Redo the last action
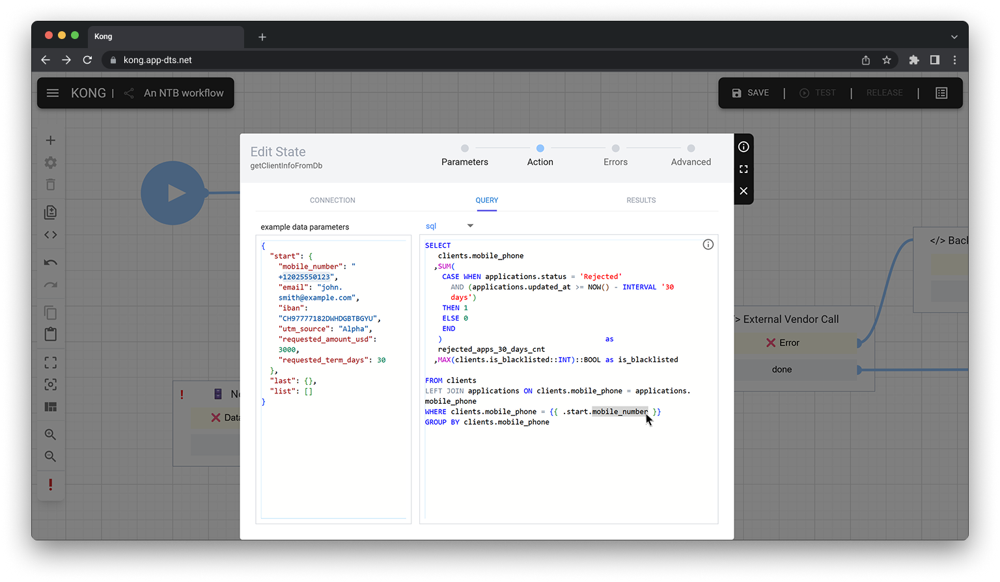1000x582 pixels. coord(50,285)
